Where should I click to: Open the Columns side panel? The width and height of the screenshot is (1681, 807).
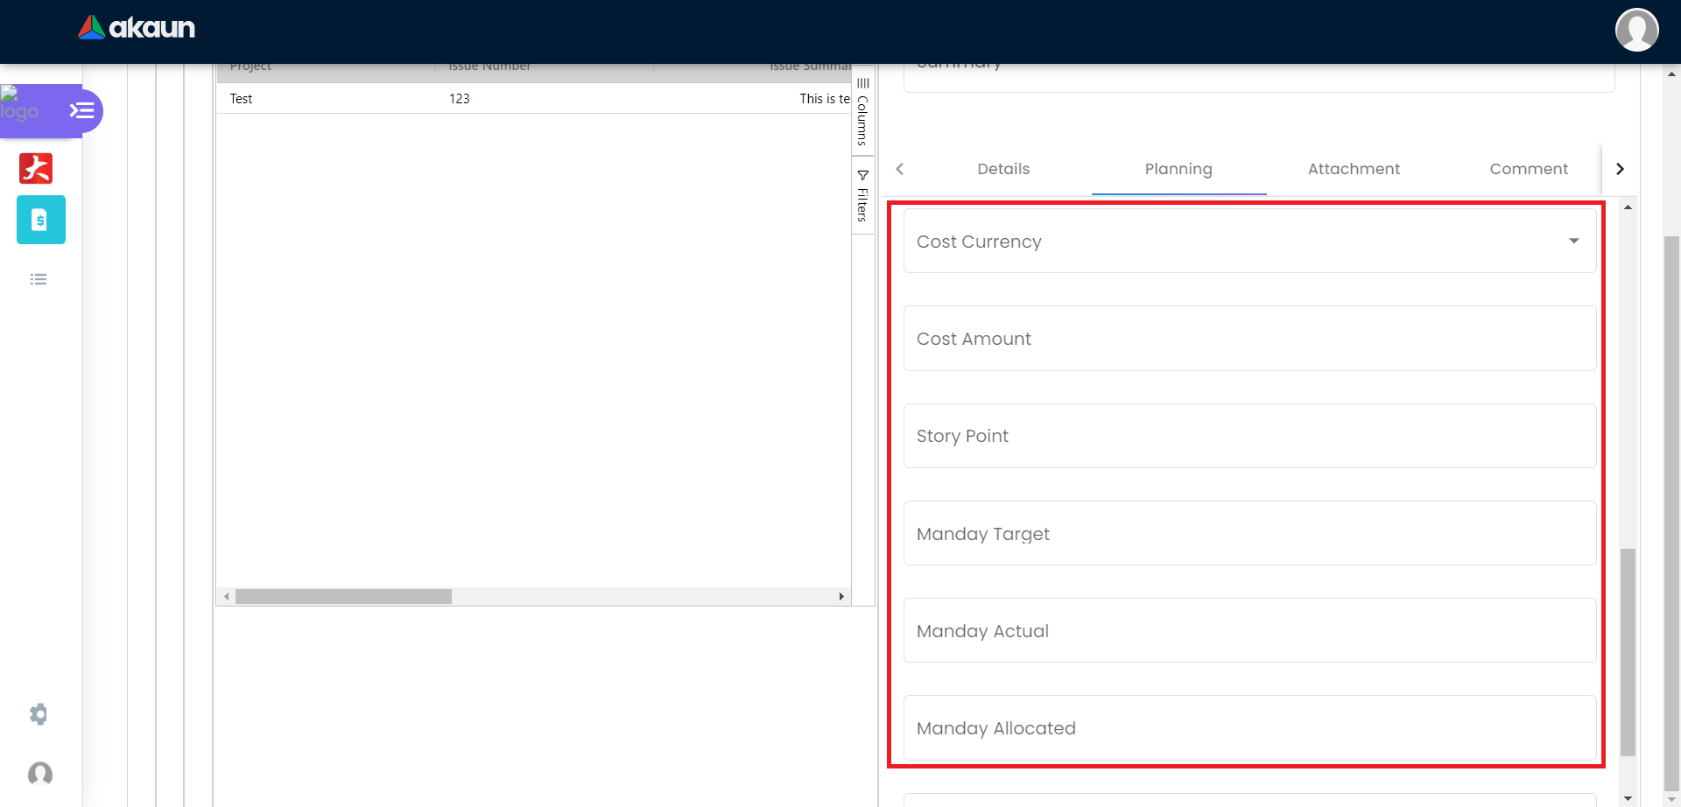click(x=862, y=111)
